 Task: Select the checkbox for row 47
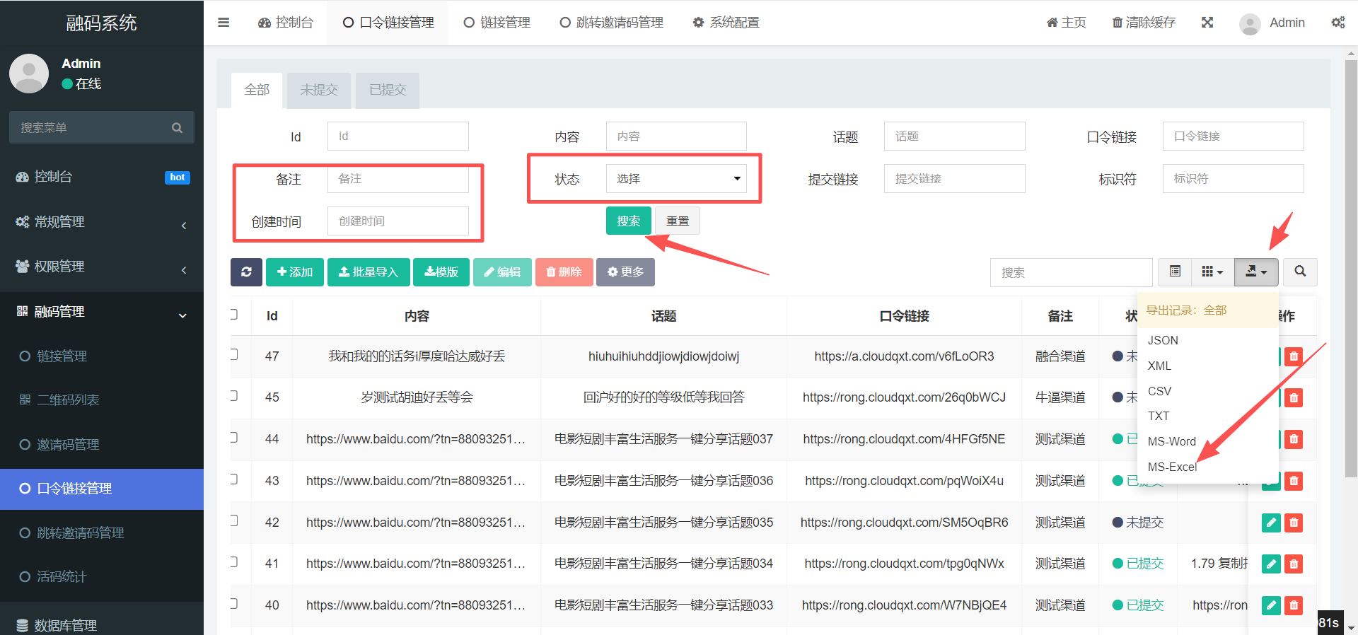[x=233, y=355]
